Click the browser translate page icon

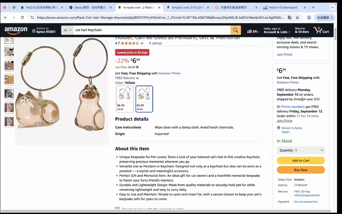point(290,18)
